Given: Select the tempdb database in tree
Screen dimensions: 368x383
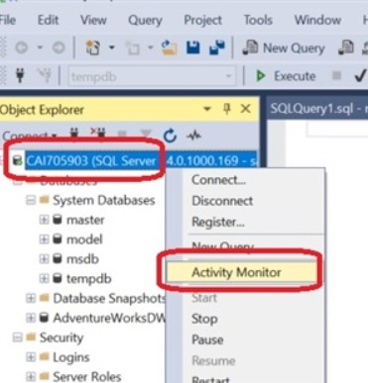Looking at the screenshot, I should (x=88, y=279).
